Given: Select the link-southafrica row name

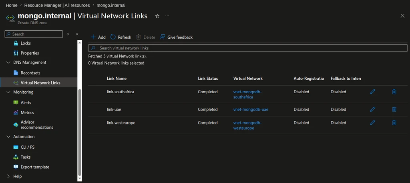Looking at the screenshot, I should (x=121, y=92).
